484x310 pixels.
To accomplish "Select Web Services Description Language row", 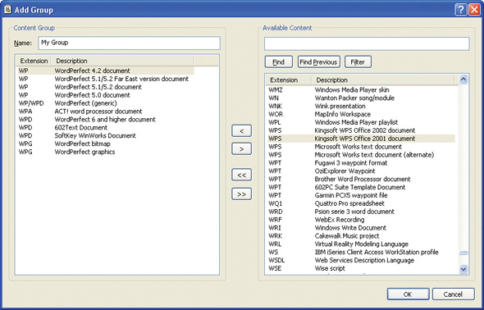I will tap(361, 261).
